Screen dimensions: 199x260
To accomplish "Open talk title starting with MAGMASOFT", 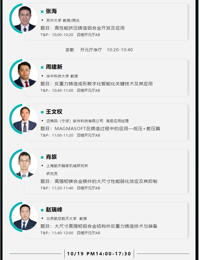I will (x=107, y=128).
